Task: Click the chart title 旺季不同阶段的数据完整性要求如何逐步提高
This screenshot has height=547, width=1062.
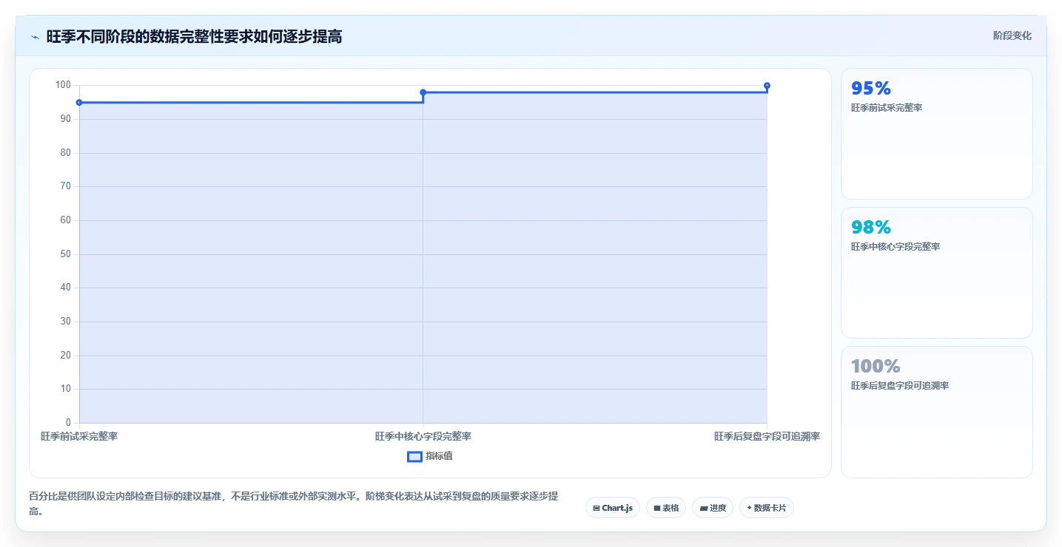Action: (x=194, y=36)
